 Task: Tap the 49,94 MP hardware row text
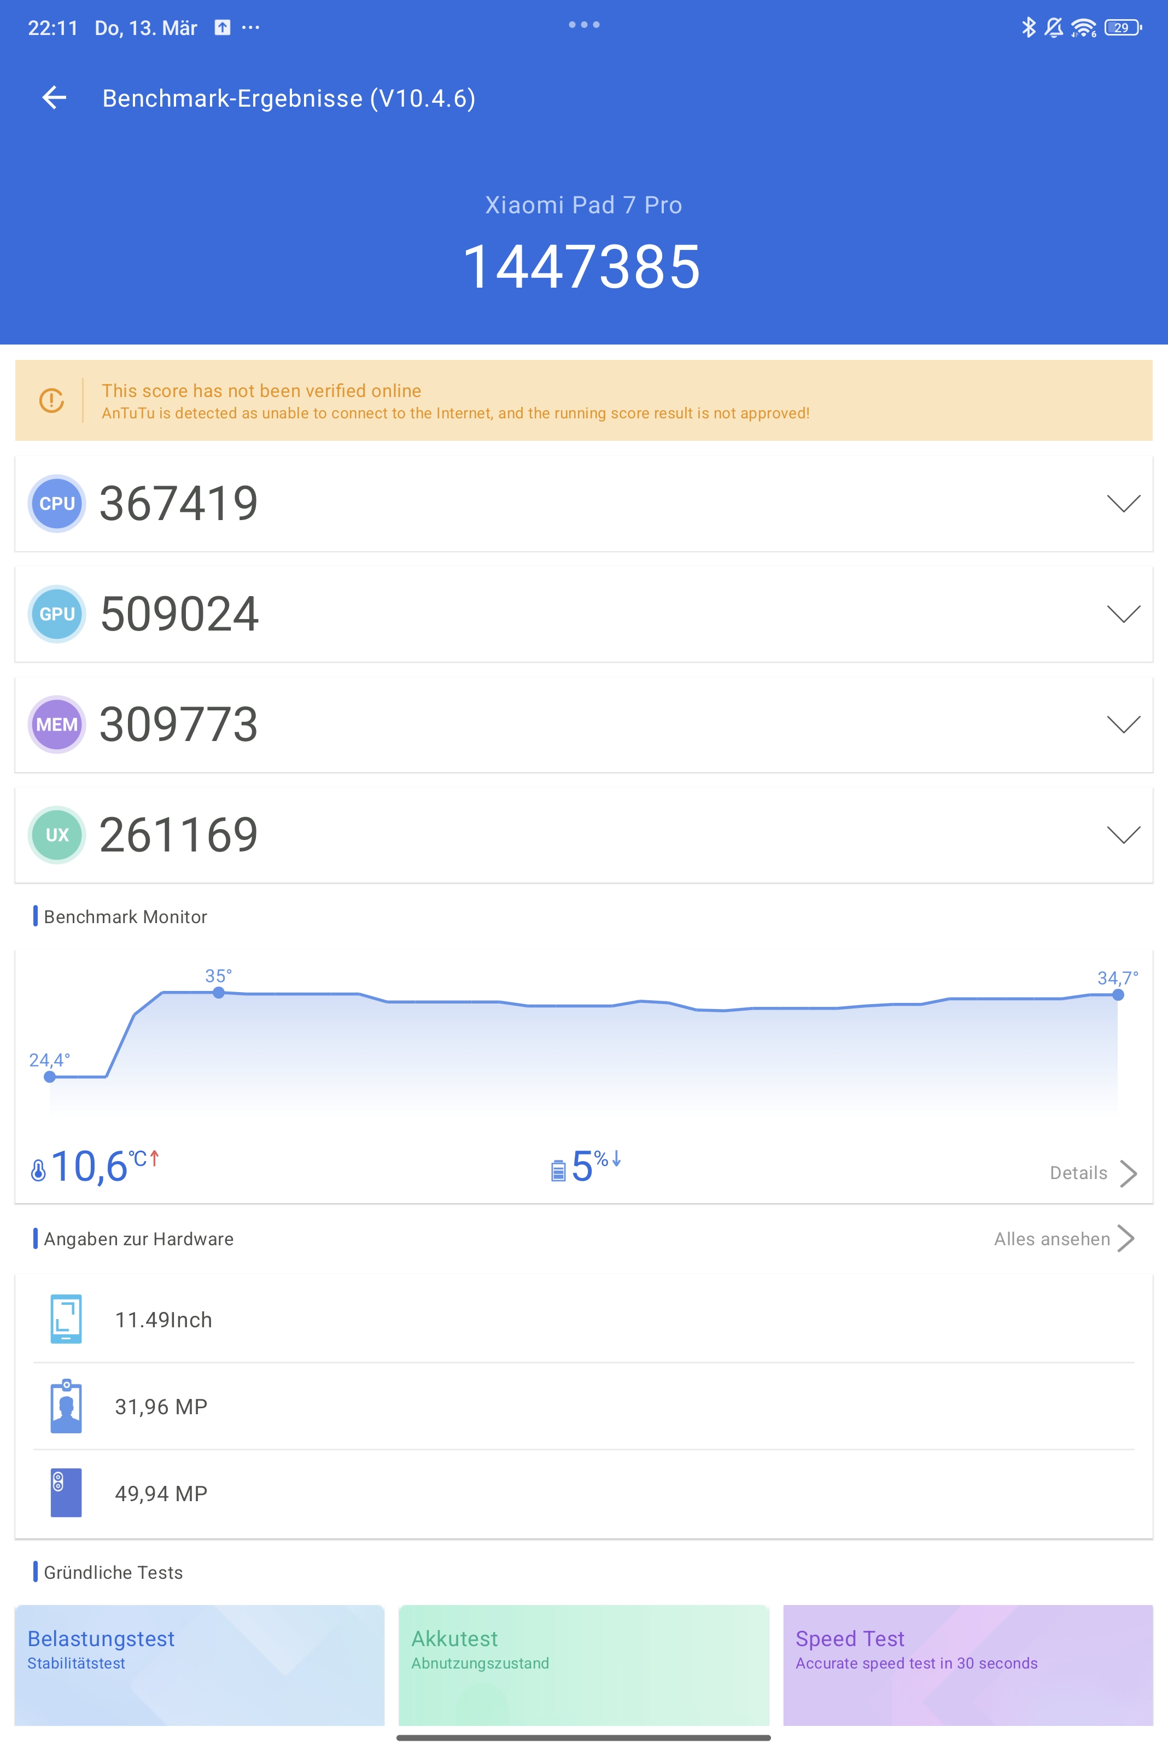tap(161, 1494)
